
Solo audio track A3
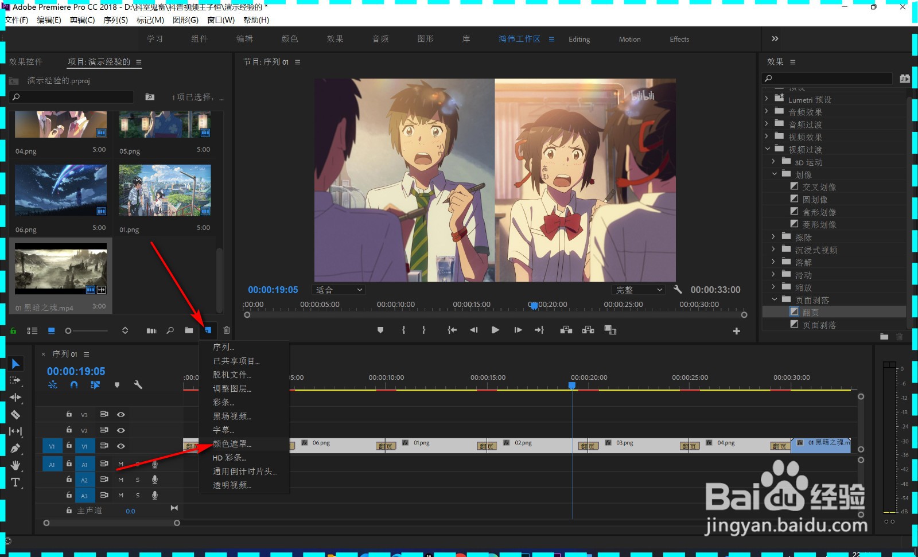coord(138,495)
